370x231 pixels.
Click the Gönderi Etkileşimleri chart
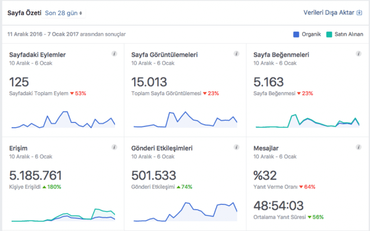tap(185, 213)
